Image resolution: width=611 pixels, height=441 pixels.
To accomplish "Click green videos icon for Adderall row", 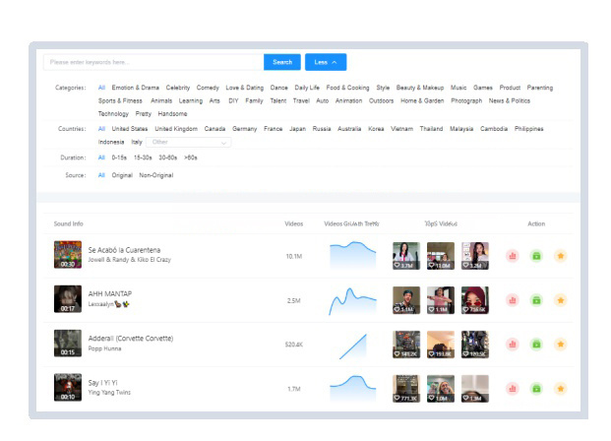I will tap(536, 345).
